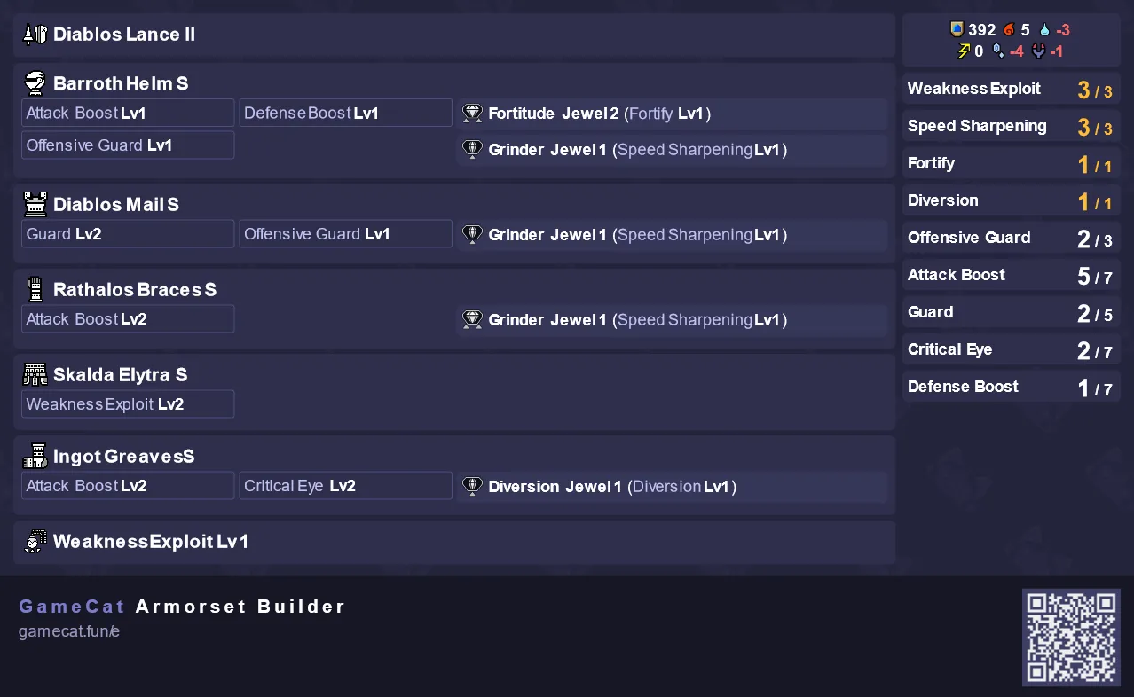The image size is (1134, 697).
Task: Click the water resistance icon showing -3
Action: pos(1043,29)
